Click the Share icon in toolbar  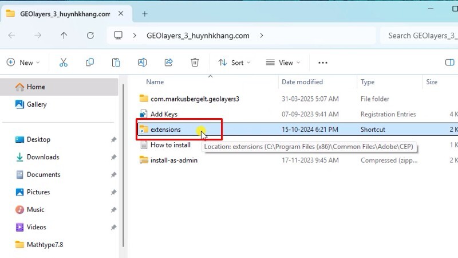coord(168,62)
